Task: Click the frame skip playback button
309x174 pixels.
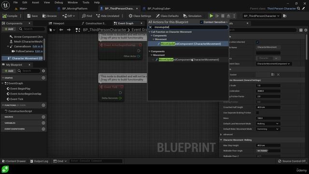Action: [217, 16]
